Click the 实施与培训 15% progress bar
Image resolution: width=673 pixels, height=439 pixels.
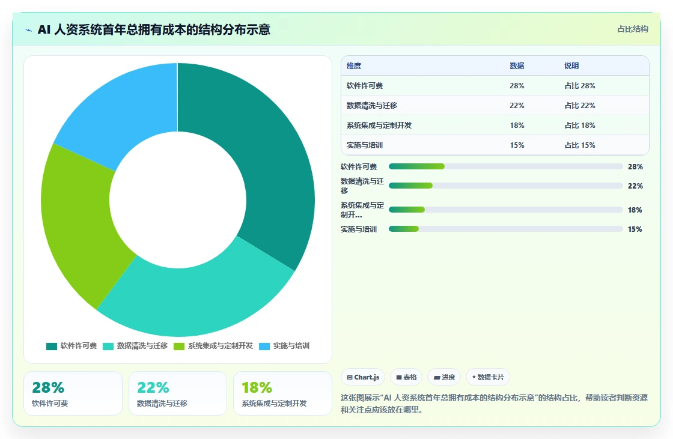pos(505,229)
